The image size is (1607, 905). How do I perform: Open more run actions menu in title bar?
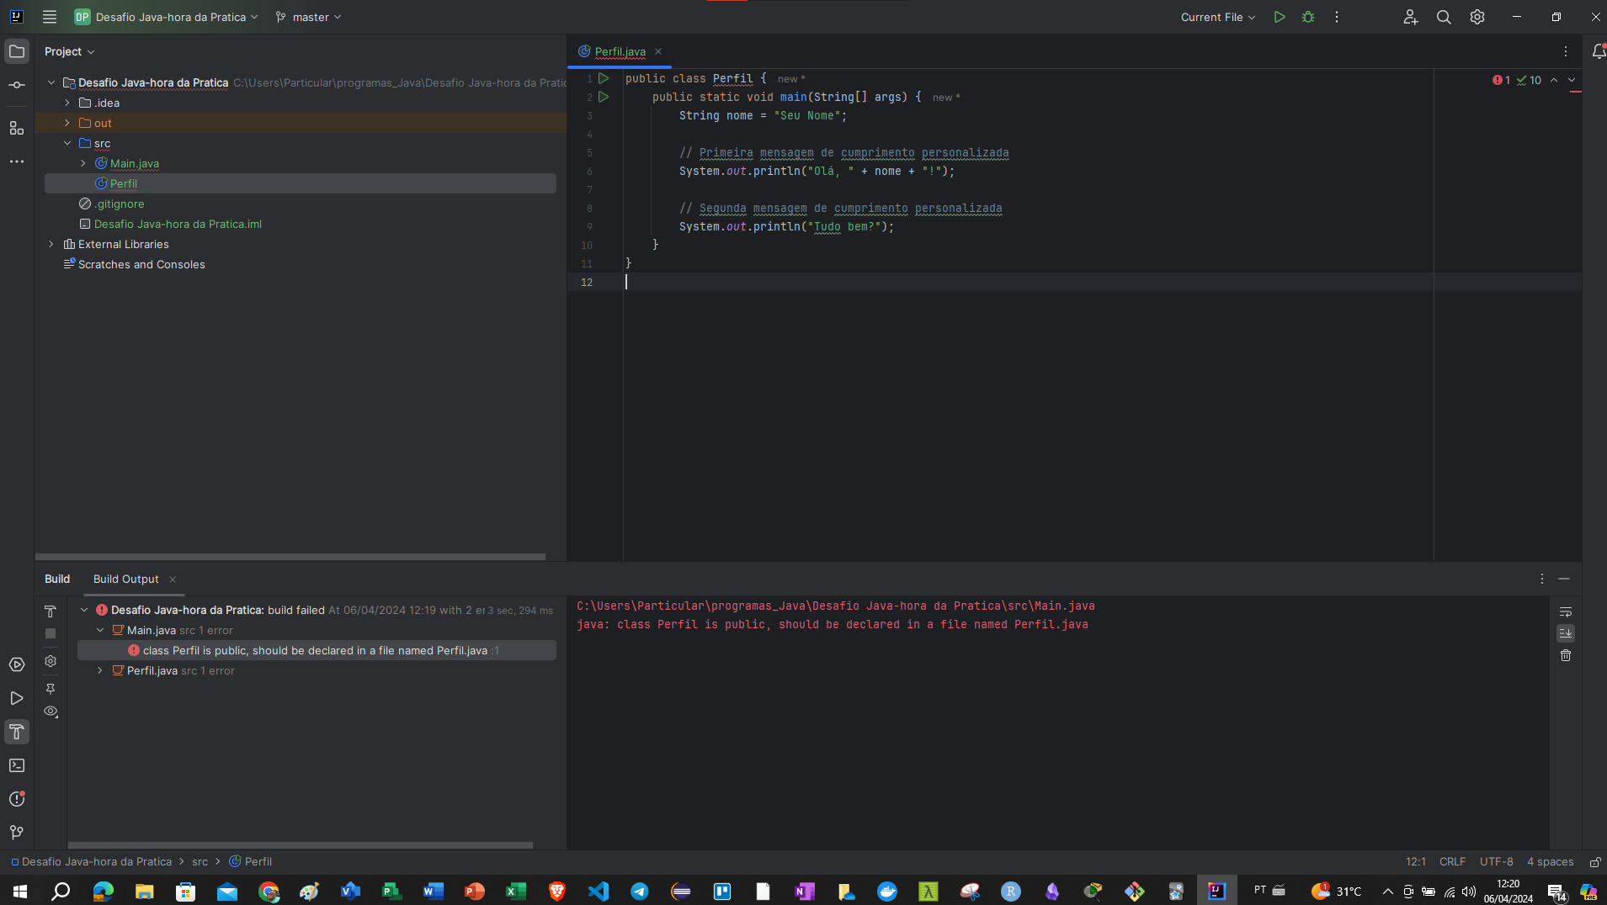coord(1337,17)
